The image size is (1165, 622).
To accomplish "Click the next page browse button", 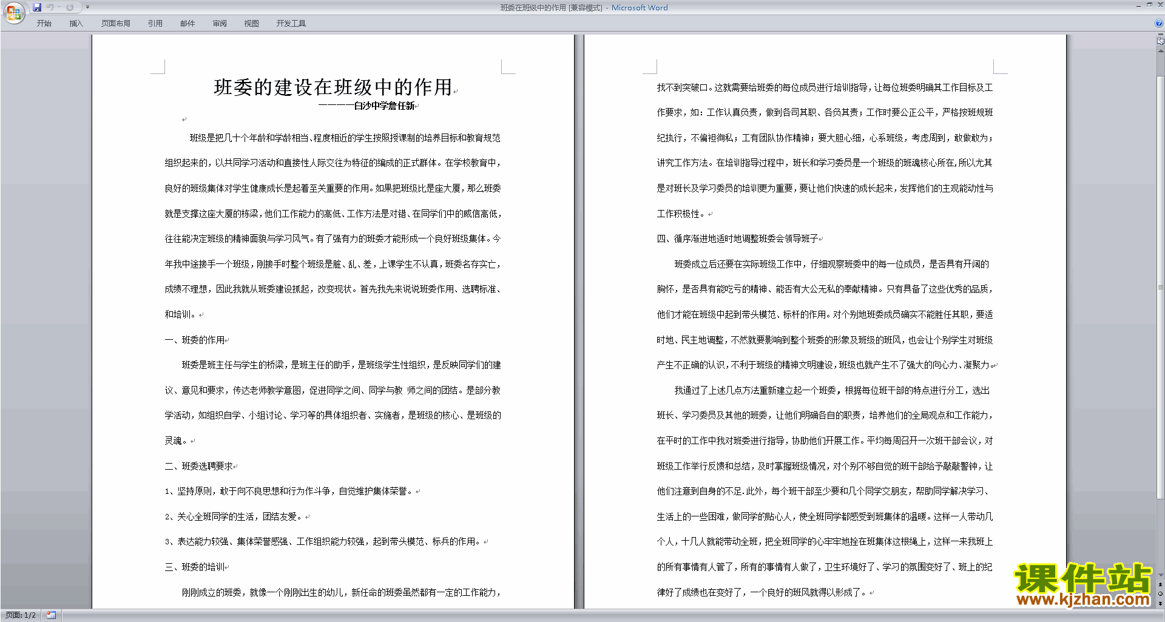I will pos(1160,603).
